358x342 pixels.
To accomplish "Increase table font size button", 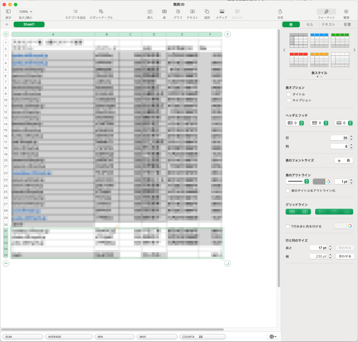I will pos(348,160).
